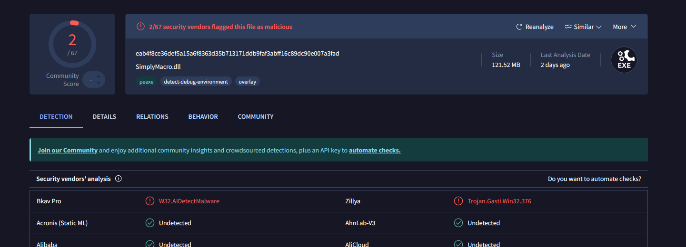Click the file hash text

[x=237, y=53]
